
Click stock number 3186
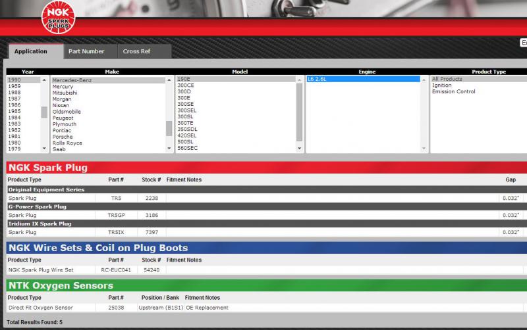tap(152, 216)
